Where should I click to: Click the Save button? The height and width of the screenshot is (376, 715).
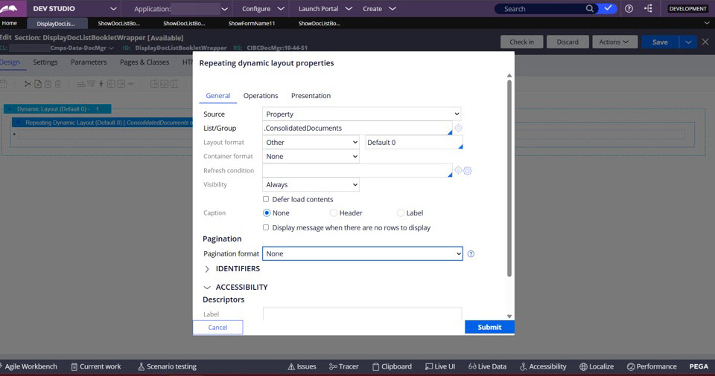point(660,42)
